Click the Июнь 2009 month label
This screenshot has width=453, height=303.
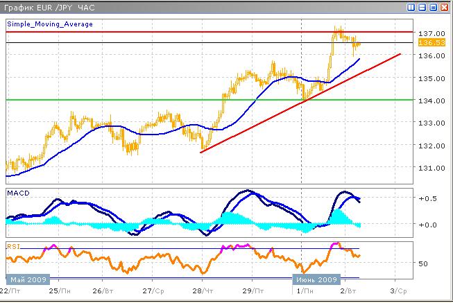315,279
